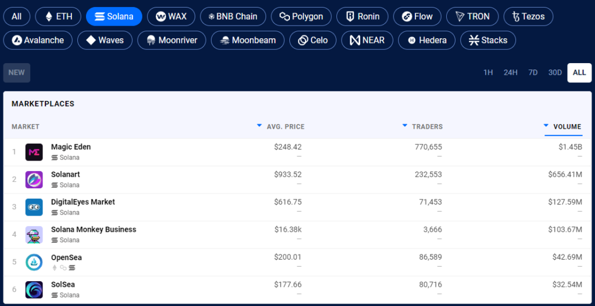Screen dimensions: 595x306
Task: Sort table by TRADERS column
Action: pyautogui.click(x=422, y=127)
